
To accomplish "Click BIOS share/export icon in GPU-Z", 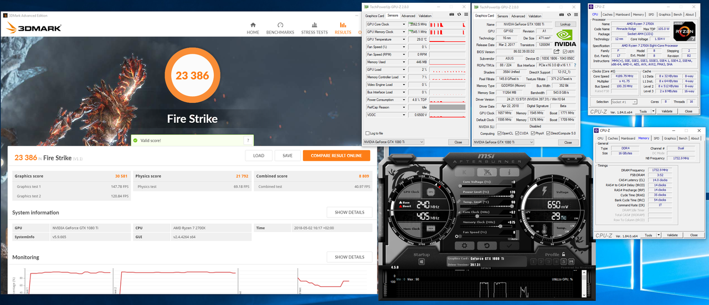I will [x=557, y=51].
